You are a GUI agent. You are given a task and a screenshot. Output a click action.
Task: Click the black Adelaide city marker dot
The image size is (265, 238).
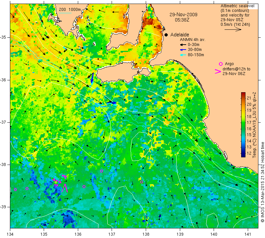point(166,35)
